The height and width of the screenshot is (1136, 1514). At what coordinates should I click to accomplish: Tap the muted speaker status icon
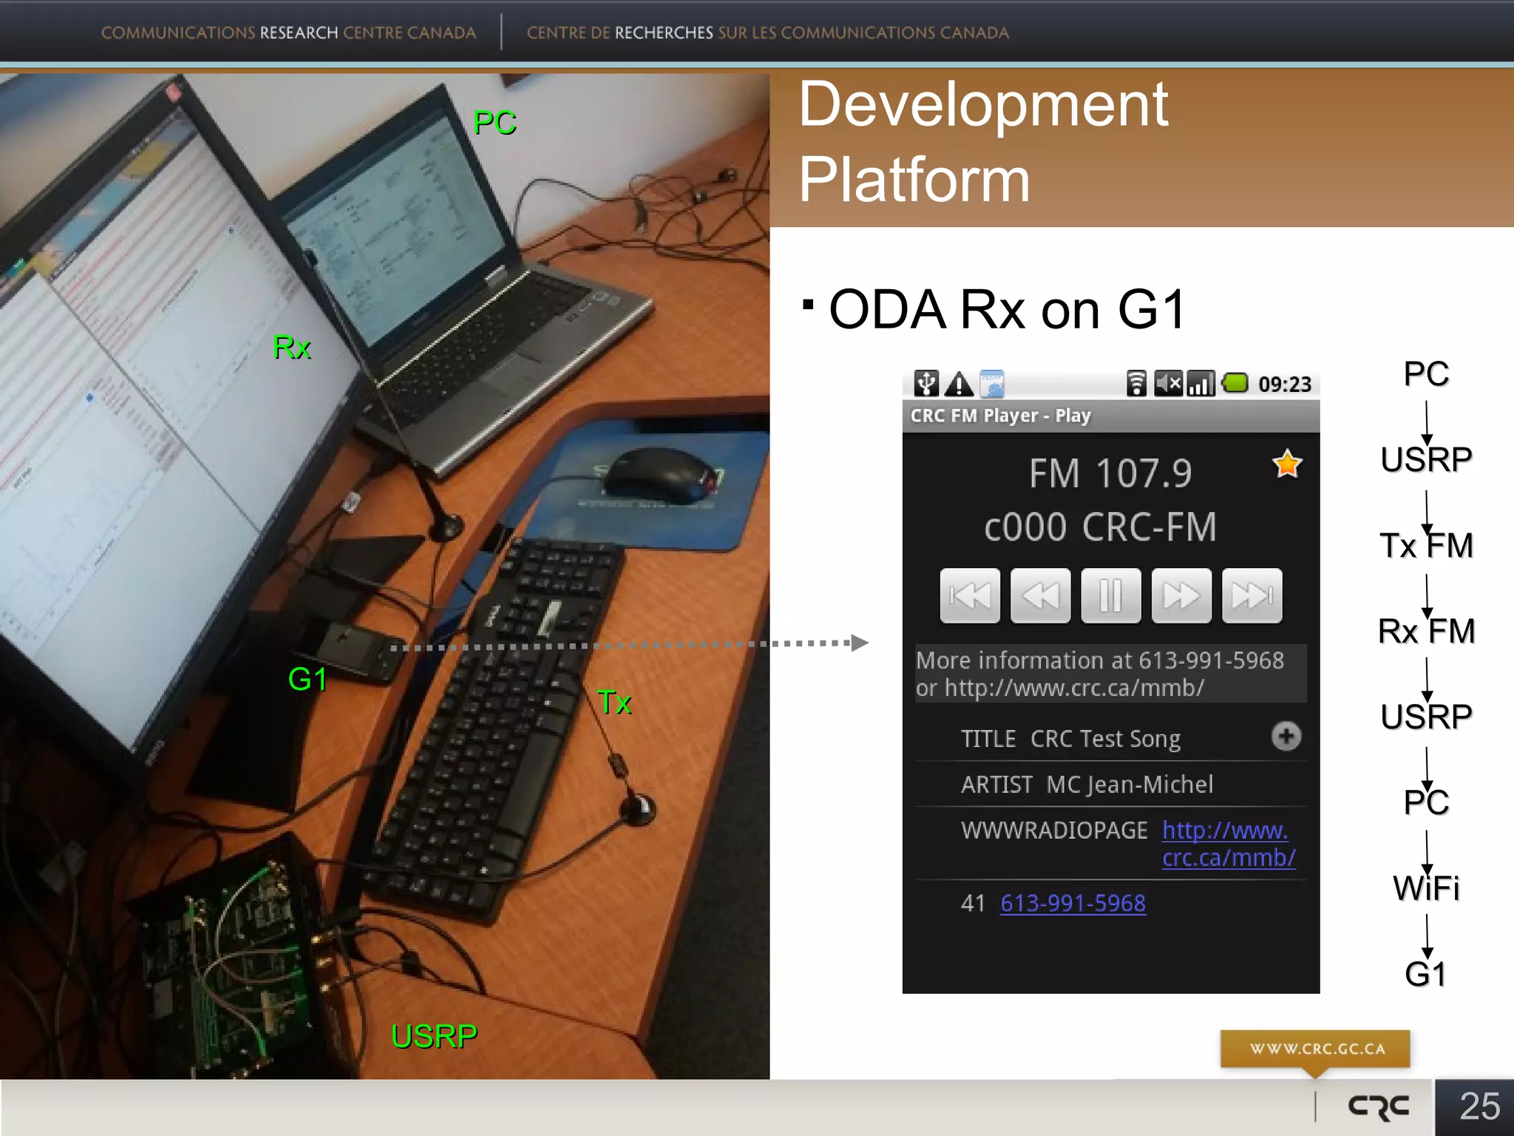(x=1168, y=384)
